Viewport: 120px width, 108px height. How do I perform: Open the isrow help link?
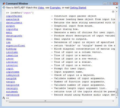(x=10, y=59)
